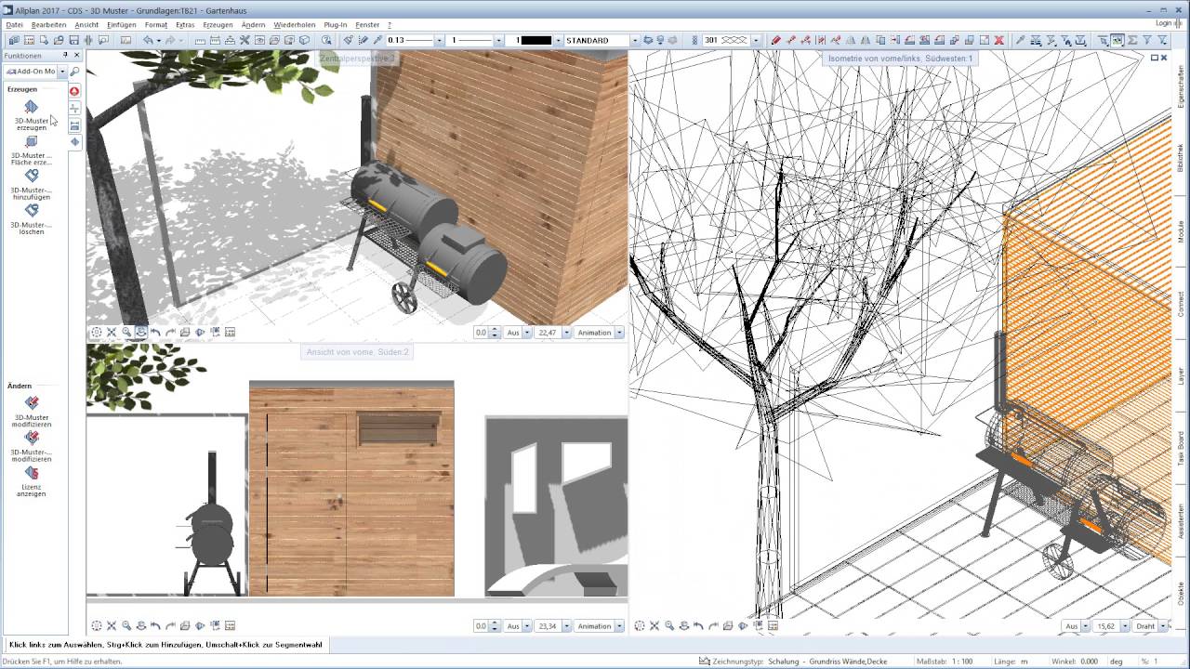Image resolution: width=1190 pixels, height=669 pixels.
Task: Close the Funktionen palette
Action: click(x=77, y=56)
